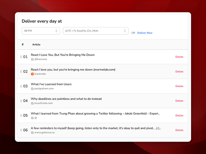The image size is (206, 154).
Task: Click the site icon beside lucasfcosta.com
Action: coord(32,103)
